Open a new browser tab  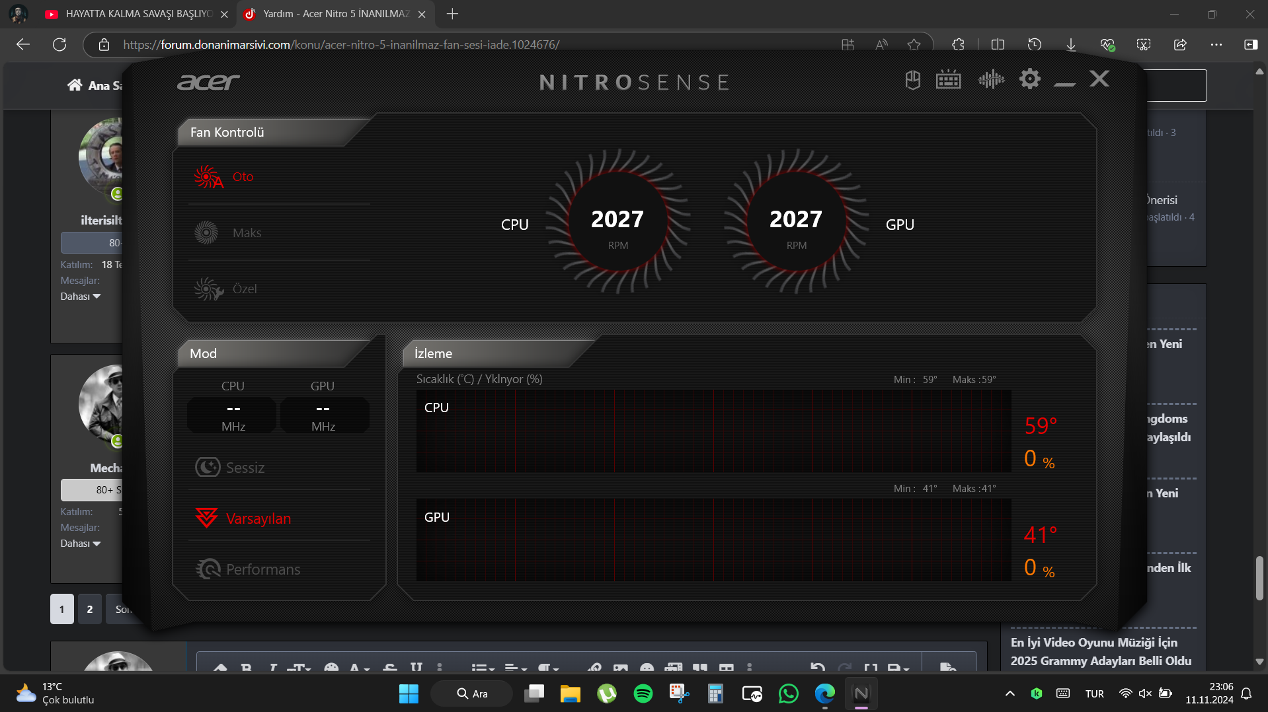[x=452, y=14]
